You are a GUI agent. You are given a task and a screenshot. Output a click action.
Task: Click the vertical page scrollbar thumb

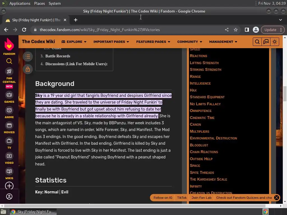click(x=285, y=94)
